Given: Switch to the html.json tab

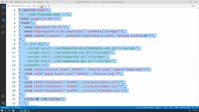Looking at the screenshot, I should point(43,6).
